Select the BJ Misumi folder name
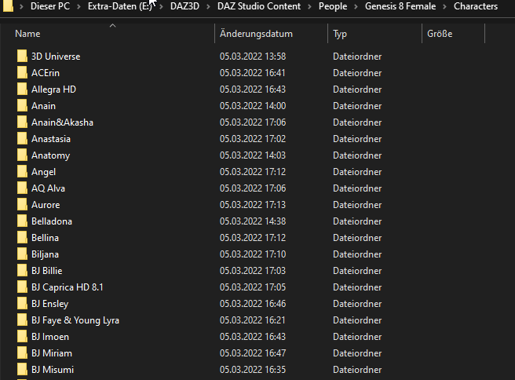 click(53, 370)
